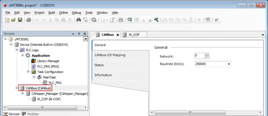This screenshot has width=268, height=116.
Task: Click the right-arrow show-statement icon
Action: 199,20
